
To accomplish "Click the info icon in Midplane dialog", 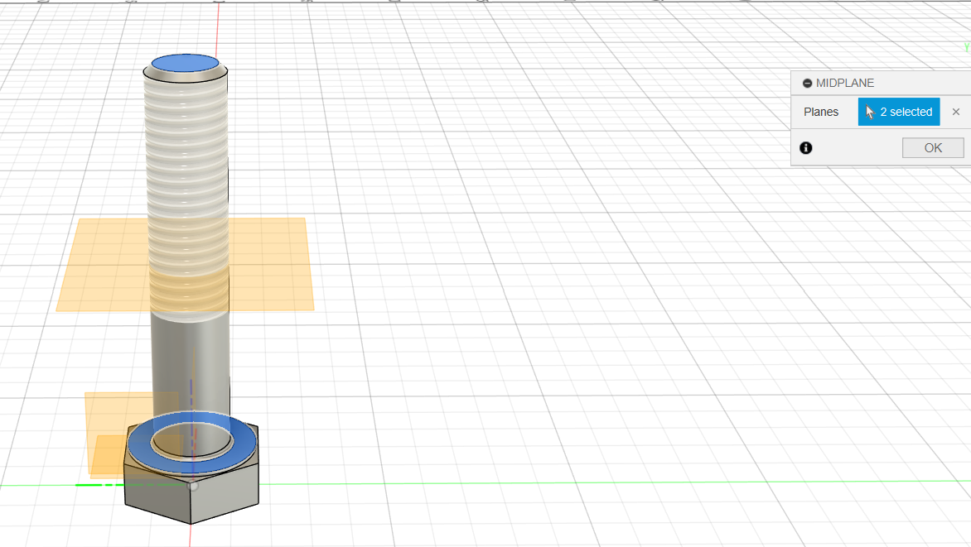I will (x=806, y=148).
